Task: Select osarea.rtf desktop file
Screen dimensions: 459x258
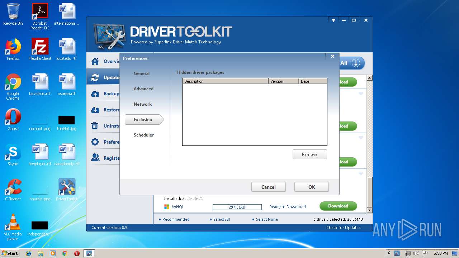Action: tap(67, 85)
